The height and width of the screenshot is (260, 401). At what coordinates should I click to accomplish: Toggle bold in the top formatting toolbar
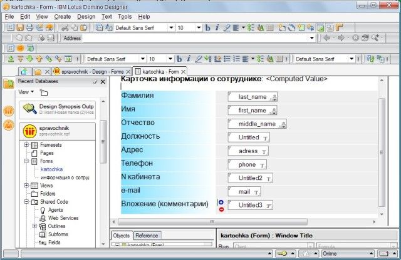207,28
